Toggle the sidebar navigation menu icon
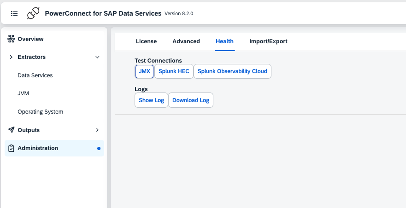Screen dimensions: 406x208 click(x=14, y=13)
